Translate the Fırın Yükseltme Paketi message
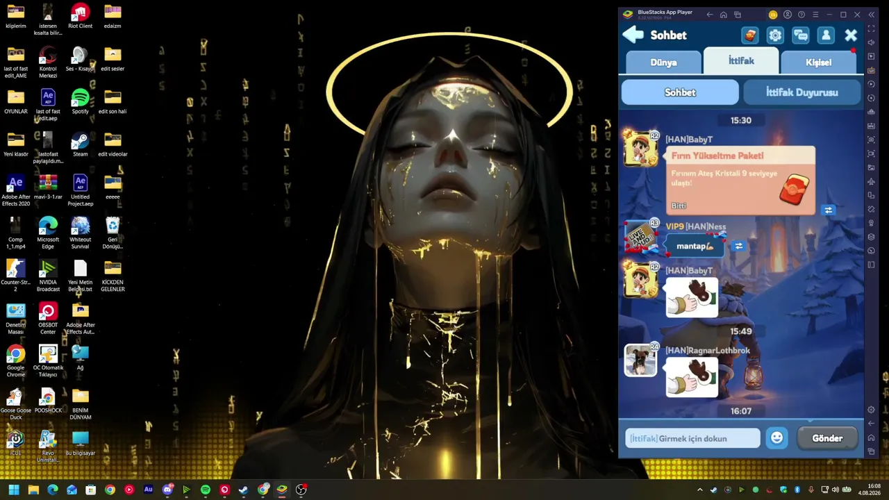This screenshot has width=889, height=500. pyautogui.click(x=828, y=210)
